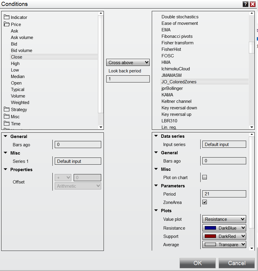Viewport: 258px width, 271px height.
Task: Select Ease of movement indicator
Action: [x=180, y=23]
